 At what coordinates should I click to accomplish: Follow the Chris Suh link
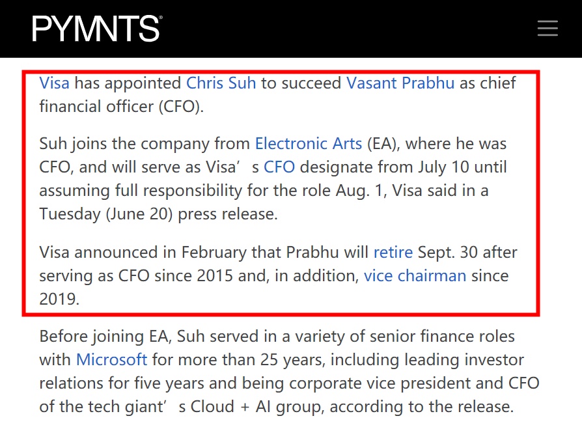pyautogui.click(x=221, y=83)
